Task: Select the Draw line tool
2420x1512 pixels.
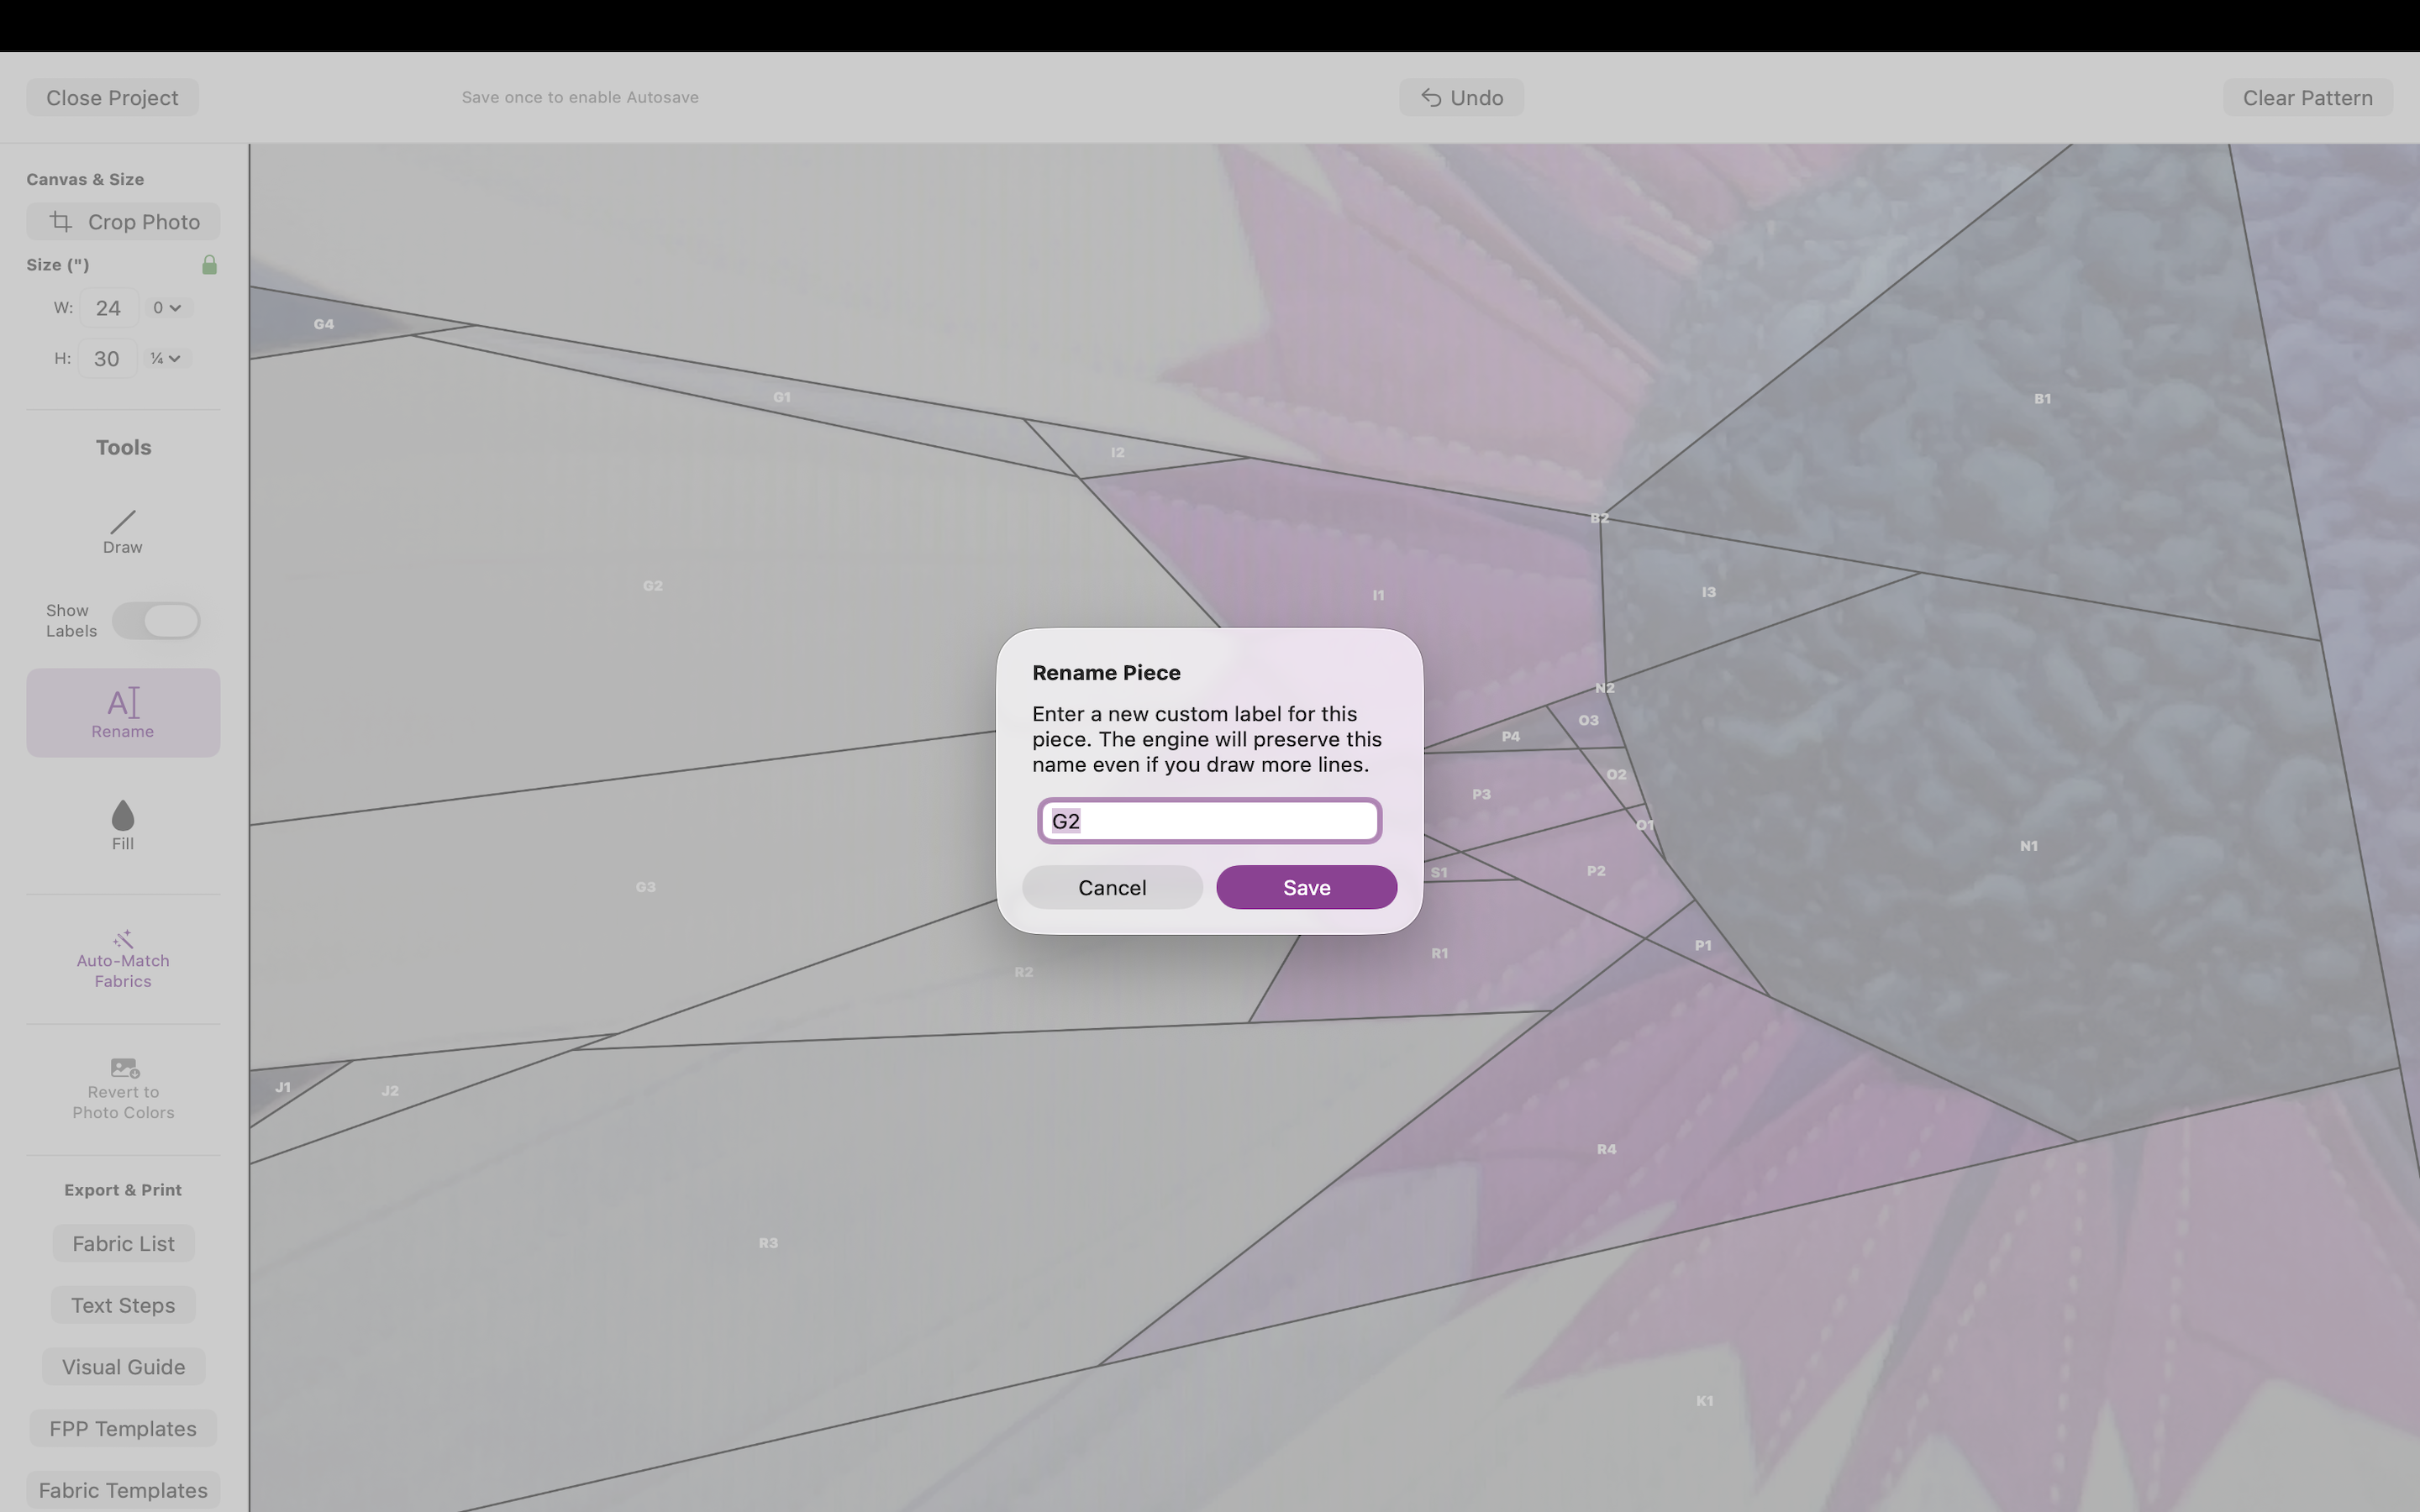Action: [122, 530]
